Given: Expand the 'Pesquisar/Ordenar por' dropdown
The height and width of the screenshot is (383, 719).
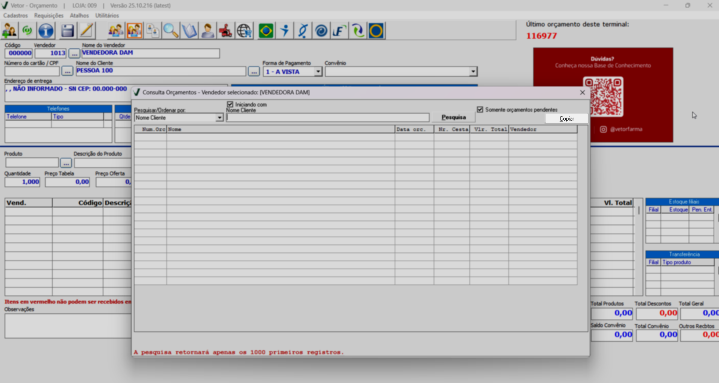Looking at the screenshot, I should [219, 118].
